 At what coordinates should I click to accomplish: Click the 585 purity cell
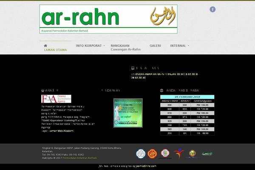coord(170,129)
